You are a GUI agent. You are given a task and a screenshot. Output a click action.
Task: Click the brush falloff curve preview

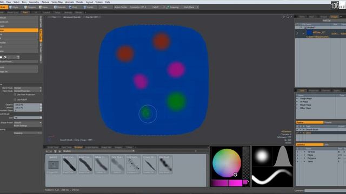(283, 156)
